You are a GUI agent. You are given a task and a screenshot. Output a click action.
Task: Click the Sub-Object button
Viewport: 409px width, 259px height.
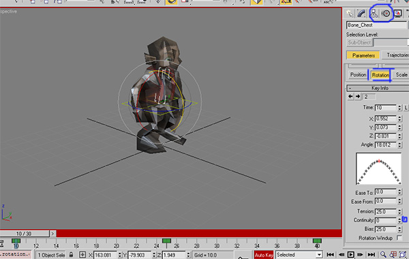tap(359, 42)
